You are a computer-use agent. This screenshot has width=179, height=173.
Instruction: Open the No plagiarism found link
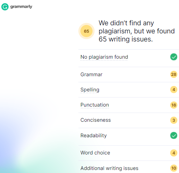pyautogui.click(x=104, y=57)
